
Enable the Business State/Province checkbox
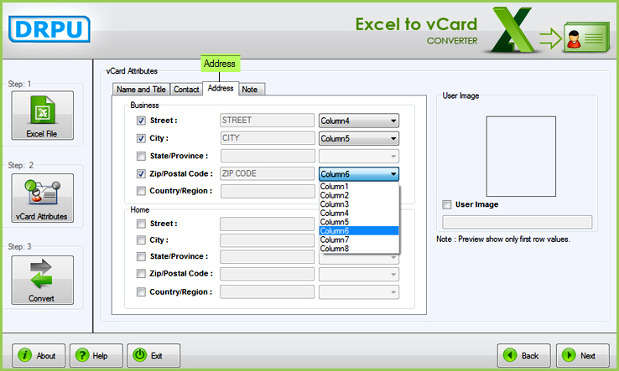click(x=141, y=156)
